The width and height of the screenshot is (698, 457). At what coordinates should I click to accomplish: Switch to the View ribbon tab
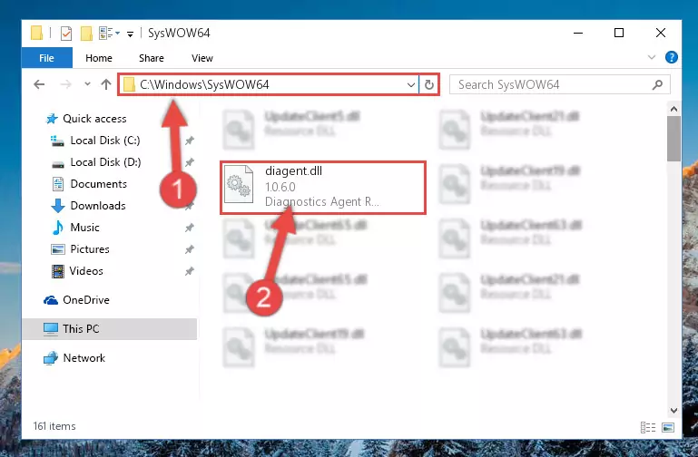tap(202, 58)
